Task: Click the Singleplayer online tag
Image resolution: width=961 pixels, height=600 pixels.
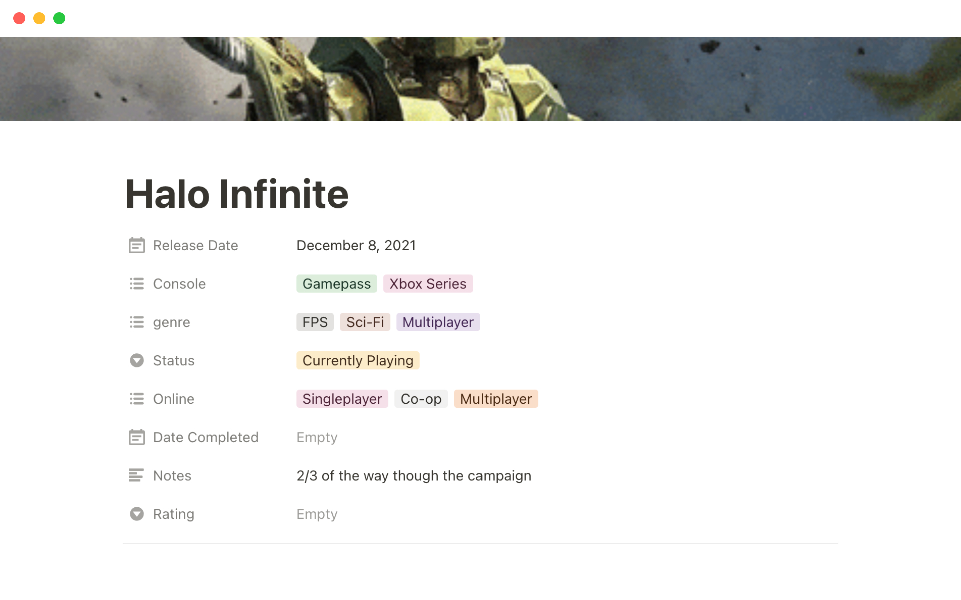Action: coord(342,399)
